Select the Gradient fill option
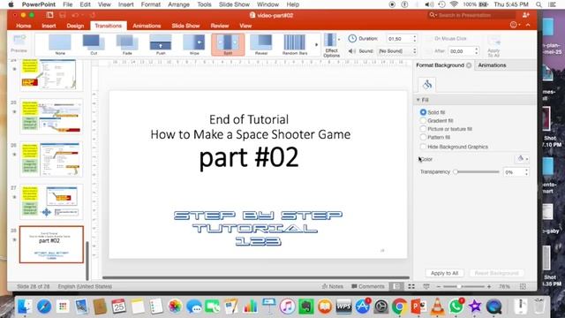 click(x=423, y=121)
